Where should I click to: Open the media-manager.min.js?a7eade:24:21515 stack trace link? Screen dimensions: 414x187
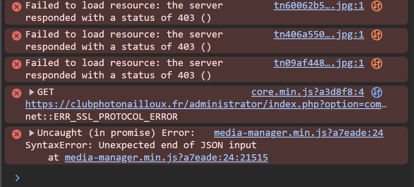(166, 158)
